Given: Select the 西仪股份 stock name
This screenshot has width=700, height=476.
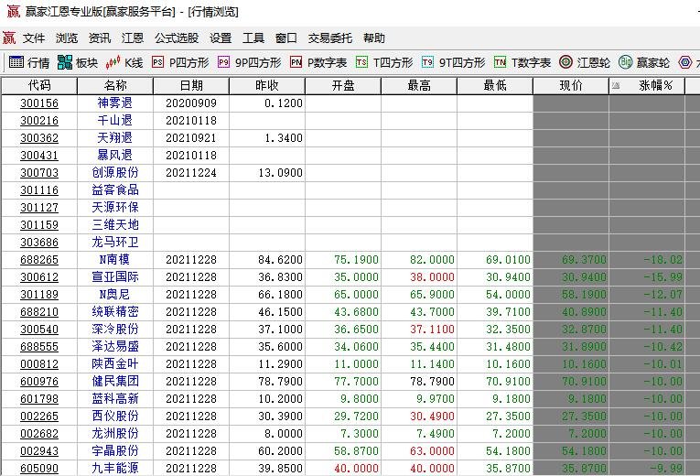Looking at the screenshot, I should [115, 416].
